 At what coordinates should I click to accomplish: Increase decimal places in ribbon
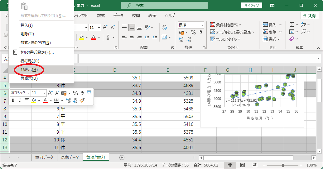click(x=181, y=39)
